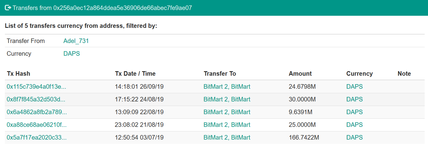This screenshot has height=152, width=428.
Task: Click the transfers export icon in header
Action: (x=8, y=8)
